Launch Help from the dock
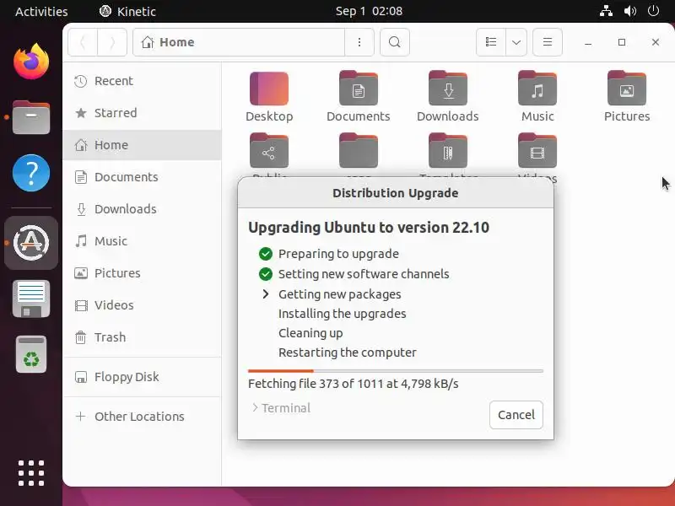675x506 pixels. pos(31,173)
